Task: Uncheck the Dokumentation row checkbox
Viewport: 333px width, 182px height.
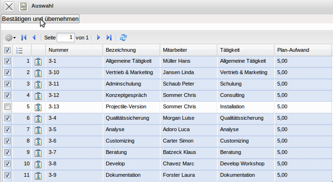Action: [x=7, y=175]
